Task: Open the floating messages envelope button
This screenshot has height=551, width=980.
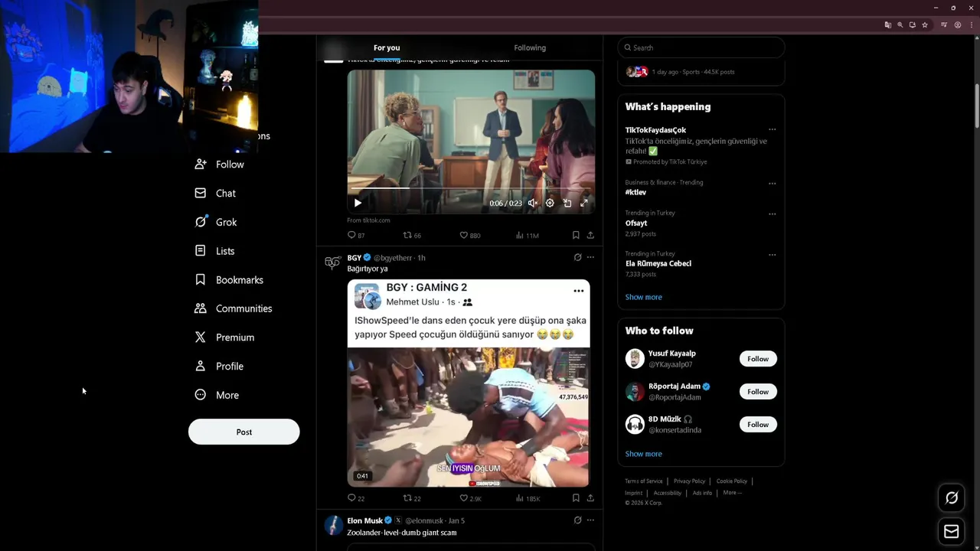Action: (952, 532)
